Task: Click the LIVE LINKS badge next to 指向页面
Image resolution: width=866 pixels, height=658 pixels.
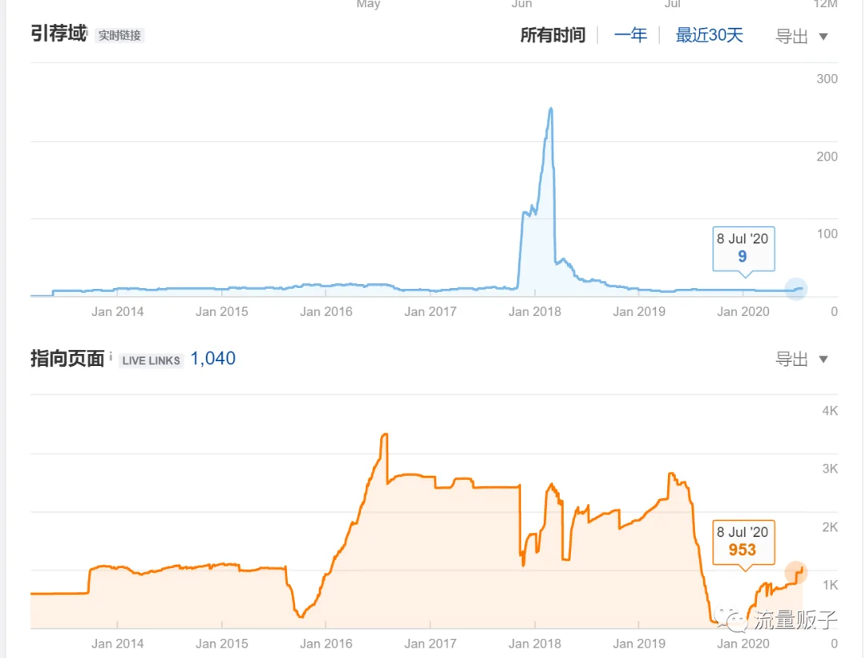Action: [x=151, y=361]
